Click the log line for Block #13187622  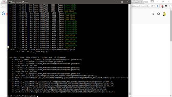(x=43, y=37)
